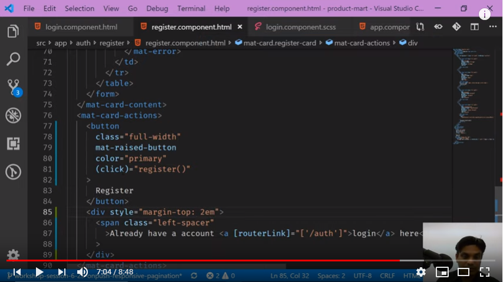Image resolution: width=503 pixels, height=282 pixels.
Task: Open YouTube player settings gear
Action: pyautogui.click(x=421, y=272)
